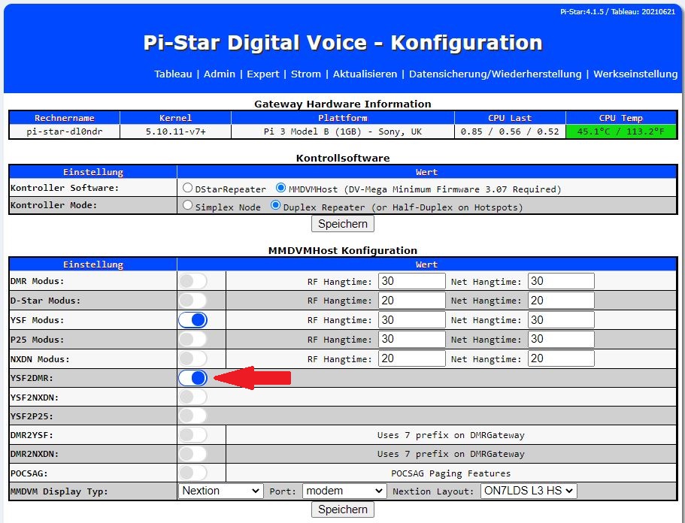Click the POCSAG Paging Features text
Screen dimensions: 685x523
click(x=451, y=473)
